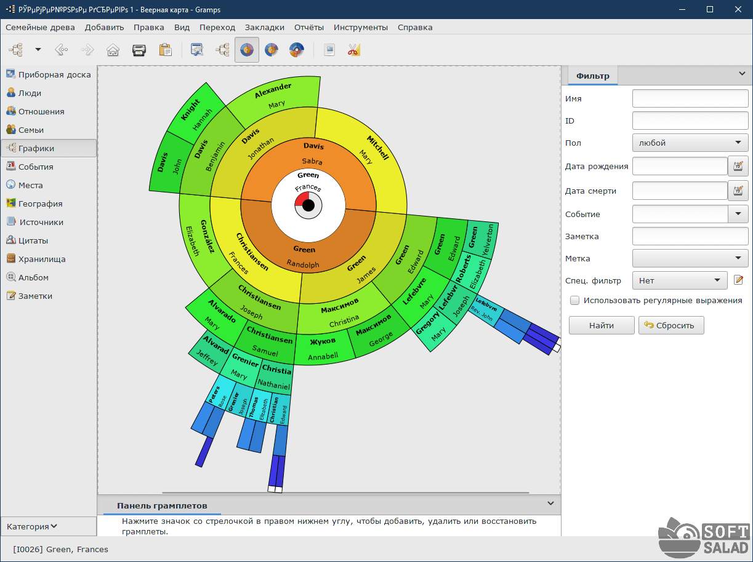Click the horizontal scrollbar under the chart

[x=345, y=493]
